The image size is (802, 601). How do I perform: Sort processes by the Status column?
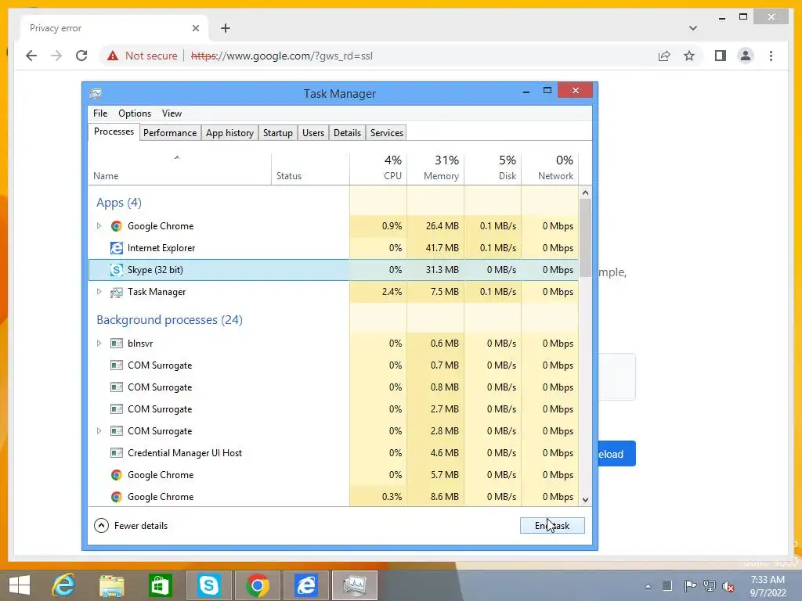click(310, 168)
